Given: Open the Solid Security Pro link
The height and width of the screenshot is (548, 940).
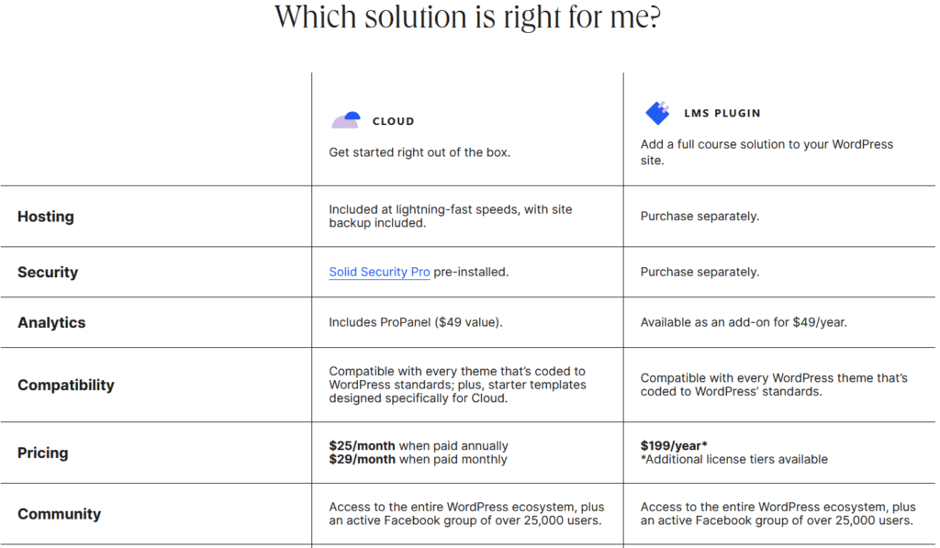Looking at the screenshot, I should click(379, 272).
